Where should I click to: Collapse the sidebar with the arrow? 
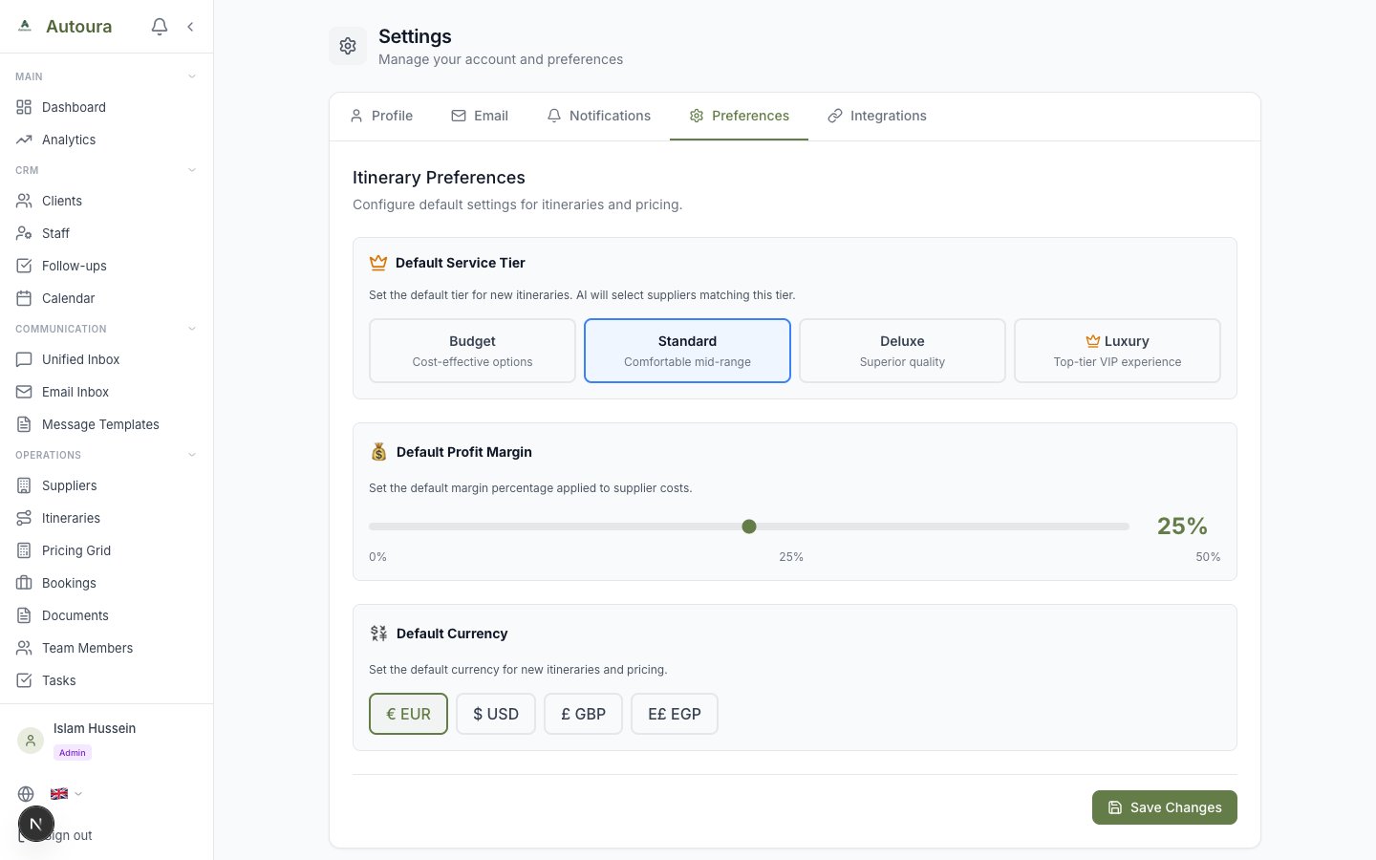(190, 27)
